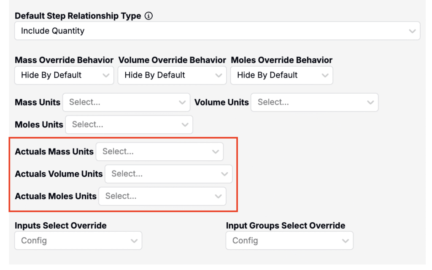The width and height of the screenshot is (432, 270).
Task: Click the chevron arrow in Input Groups Select Override
Action: 346,241
